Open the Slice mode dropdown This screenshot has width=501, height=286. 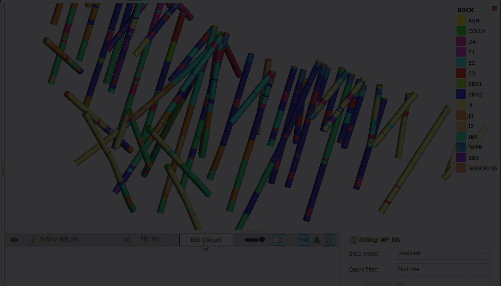(x=441, y=253)
